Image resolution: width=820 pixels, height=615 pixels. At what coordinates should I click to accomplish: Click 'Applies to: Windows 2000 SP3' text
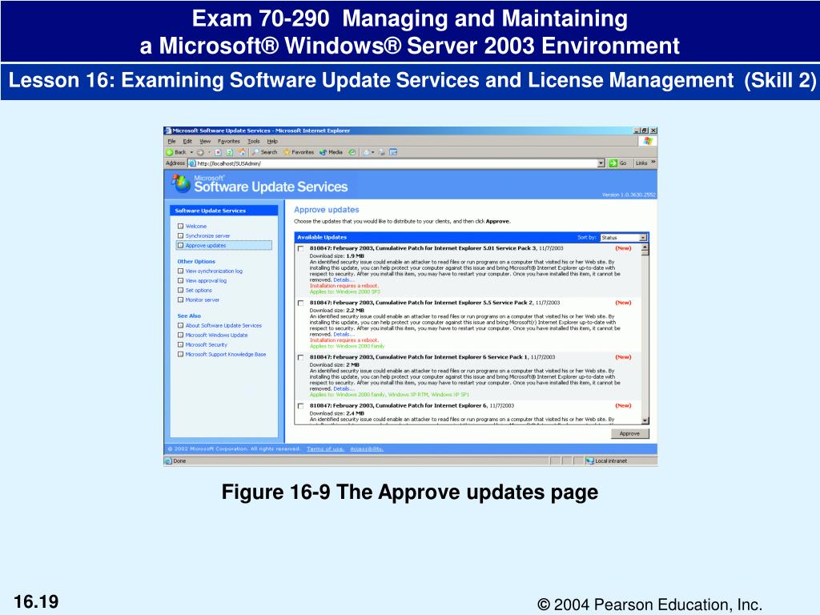coord(344,291)
